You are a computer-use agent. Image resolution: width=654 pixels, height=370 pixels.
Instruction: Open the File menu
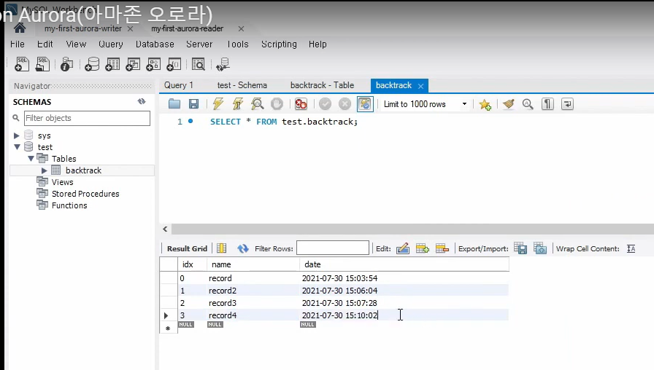click(x=18, y=44)
